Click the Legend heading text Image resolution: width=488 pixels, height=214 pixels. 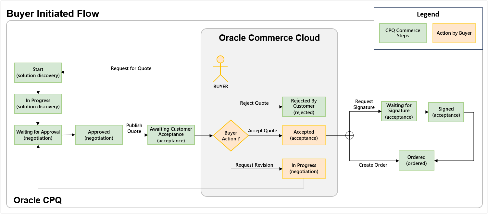point(428,14)
